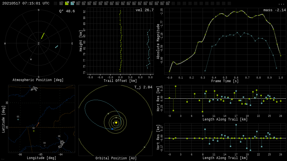Select station 04 marker on the map

(45, 146)
